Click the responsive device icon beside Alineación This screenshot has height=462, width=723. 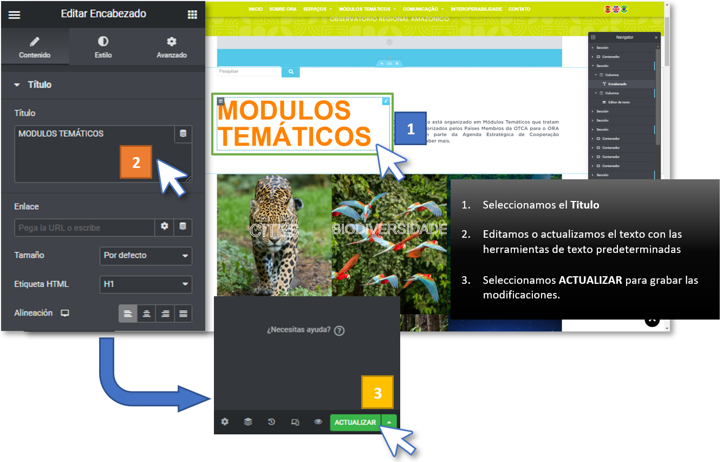tap(65, 313)
